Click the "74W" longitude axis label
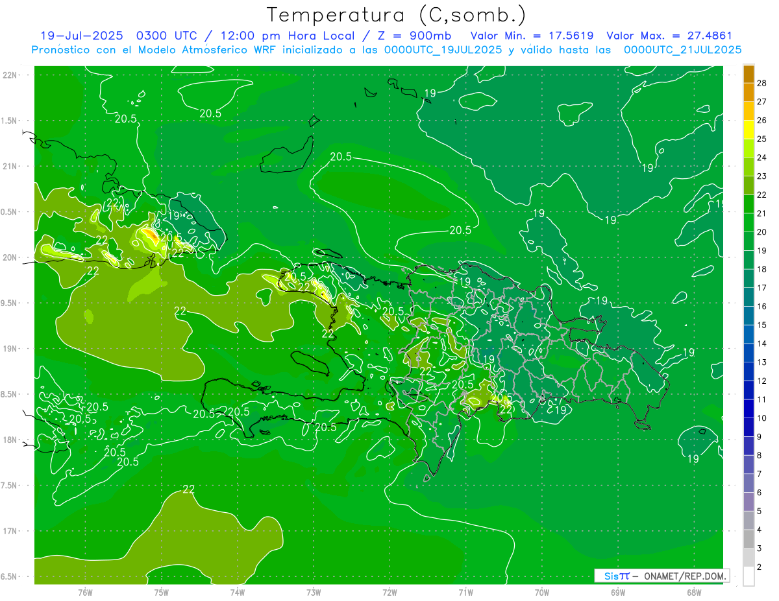Screen dimensions: 779x601 click(x=238, y=592)
